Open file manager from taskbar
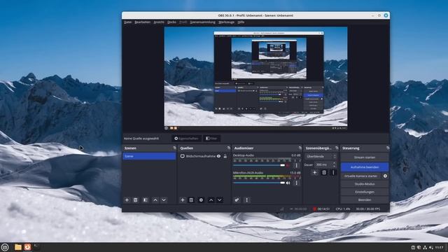Viewport: 448px width, 252px height. coord(18,247)
